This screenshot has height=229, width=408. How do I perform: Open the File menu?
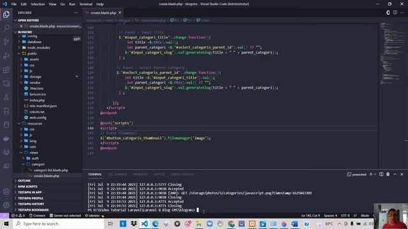pyautogui.click(x=14, y=4)
